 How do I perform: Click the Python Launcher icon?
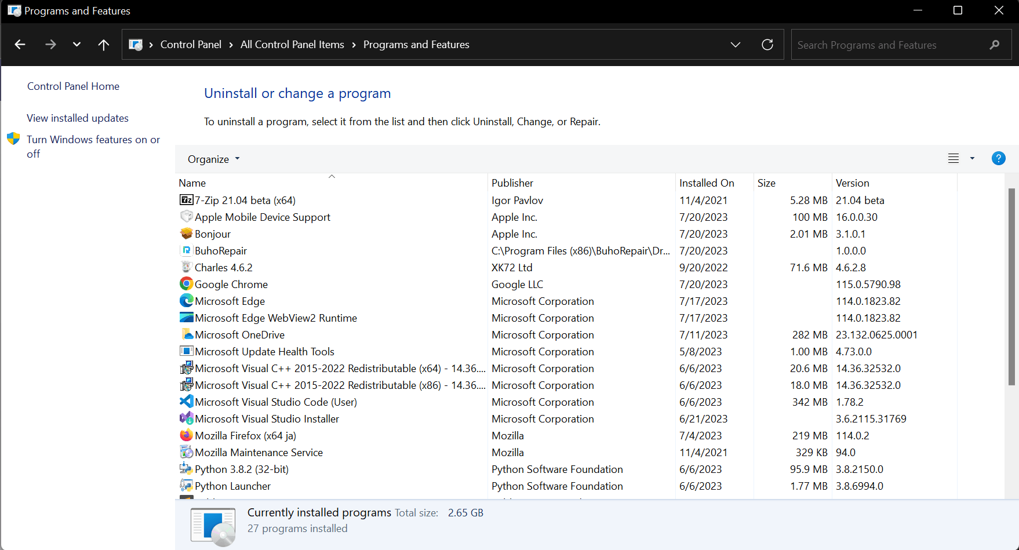pos(186,486)
